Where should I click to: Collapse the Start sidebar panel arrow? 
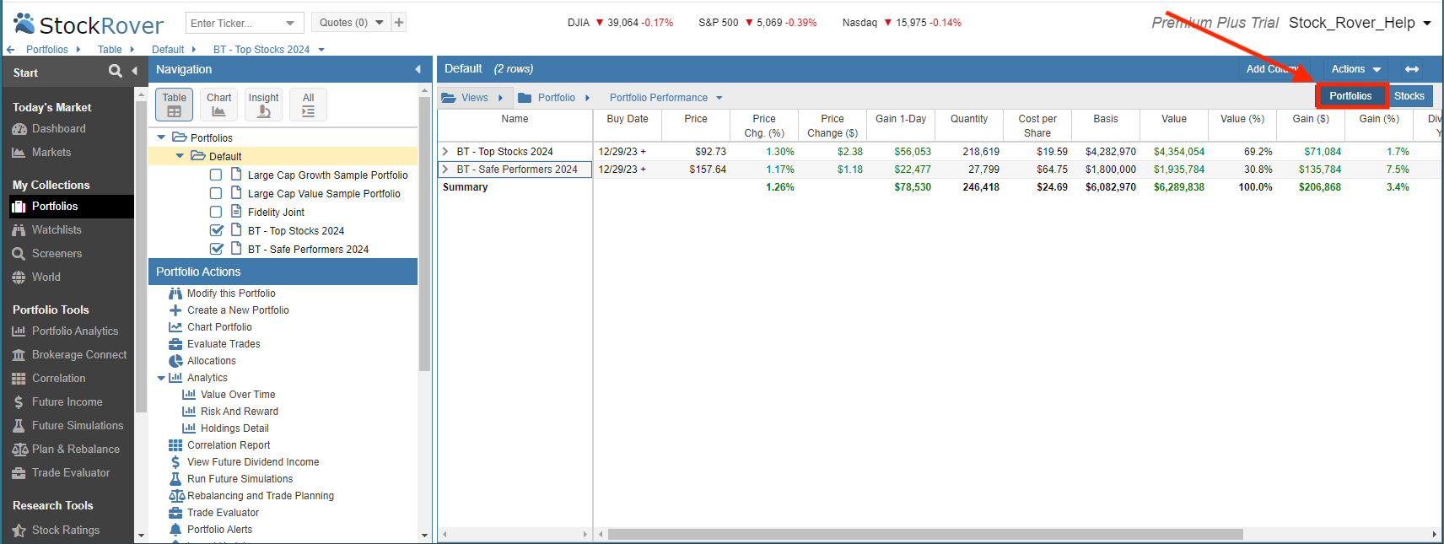pos(135,72)
